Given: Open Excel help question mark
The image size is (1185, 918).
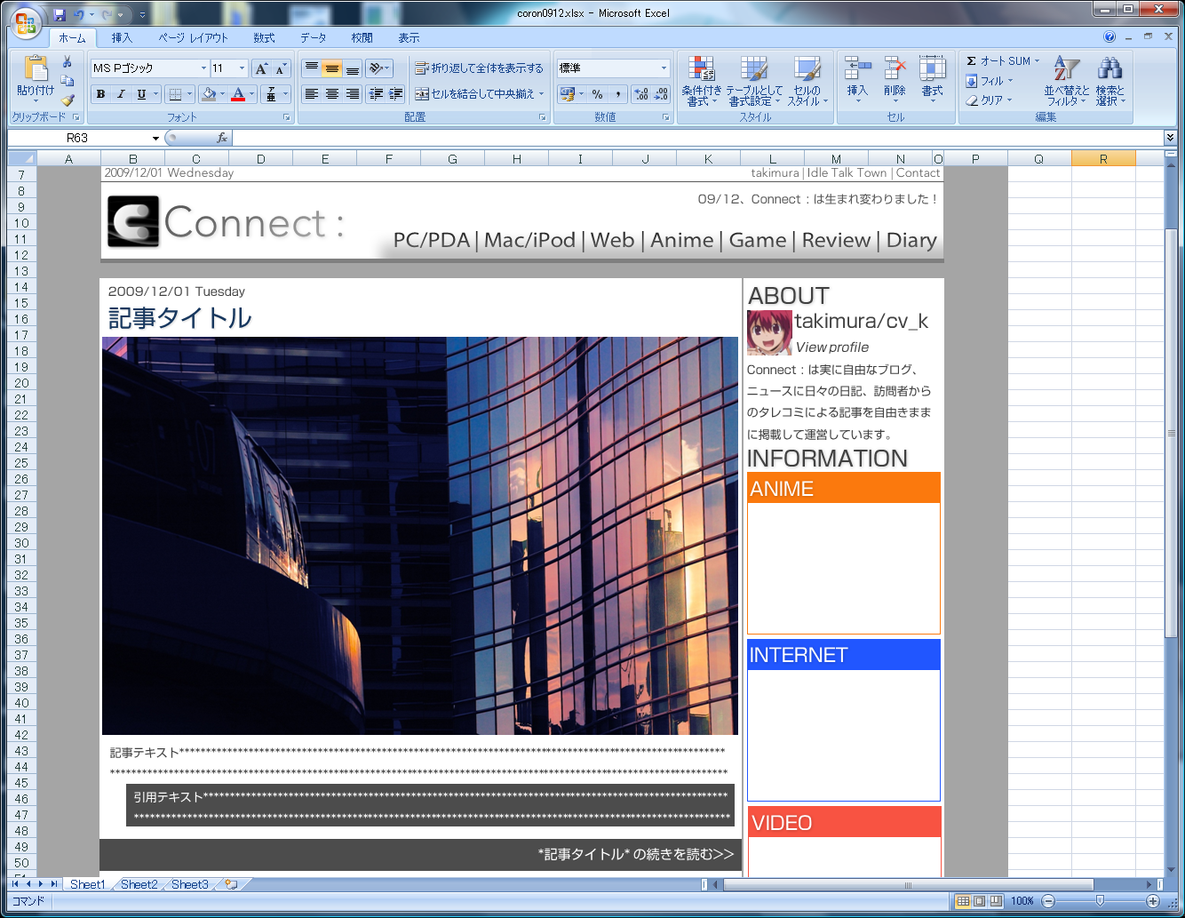Looking at the screenshot, I should (x=1109, y=37).
